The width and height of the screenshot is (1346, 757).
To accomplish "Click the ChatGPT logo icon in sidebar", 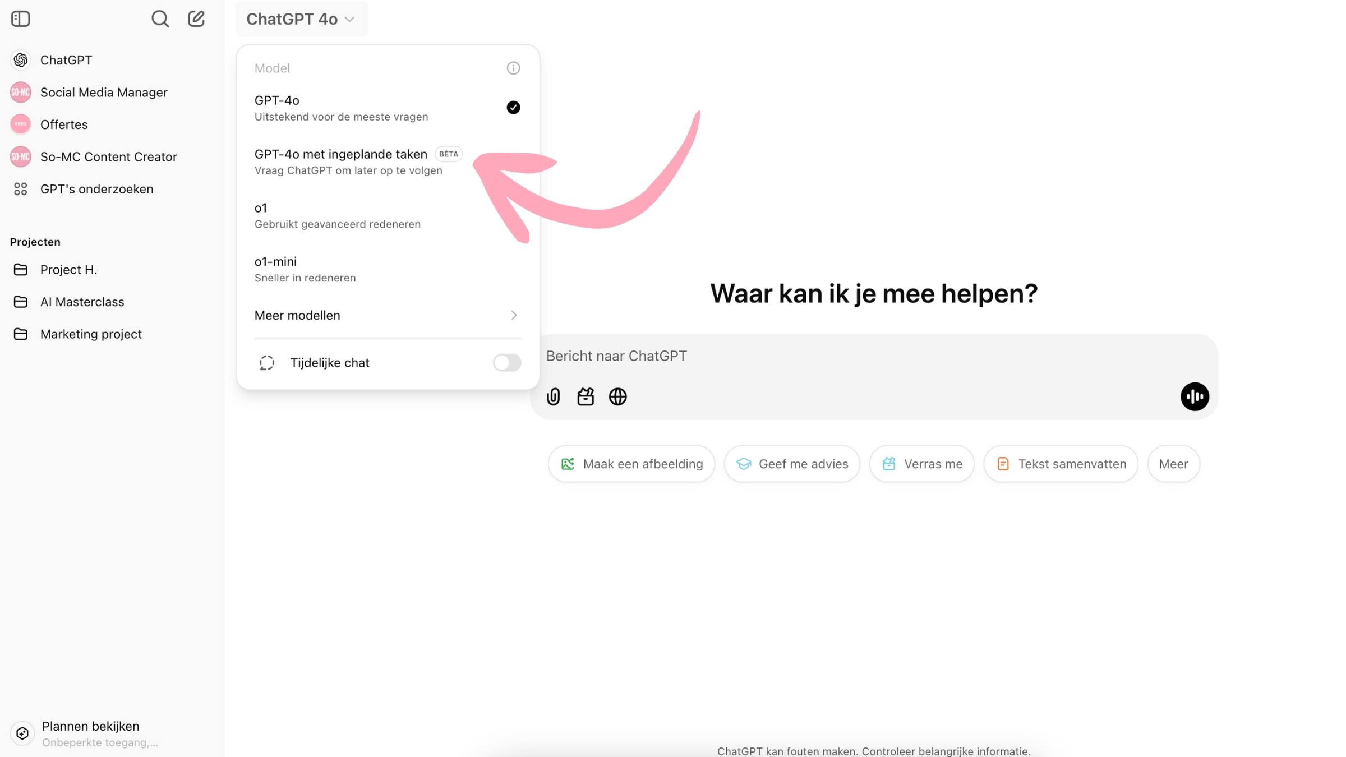I will click(21, 60).
